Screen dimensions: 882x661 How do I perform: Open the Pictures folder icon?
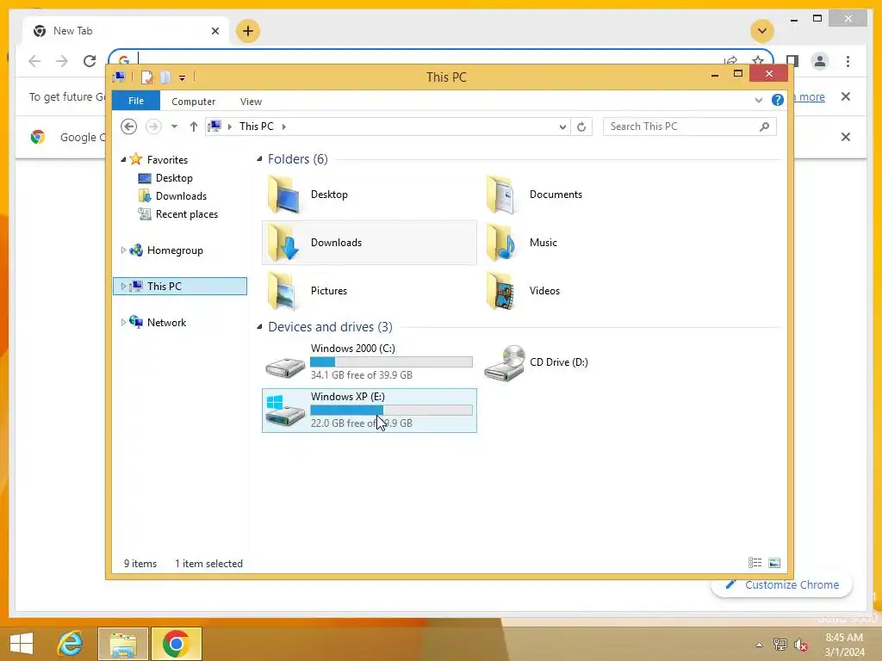click(283, 291)
